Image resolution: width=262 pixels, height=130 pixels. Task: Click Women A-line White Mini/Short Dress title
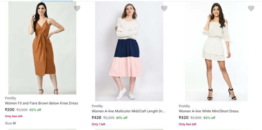[208, 111]
